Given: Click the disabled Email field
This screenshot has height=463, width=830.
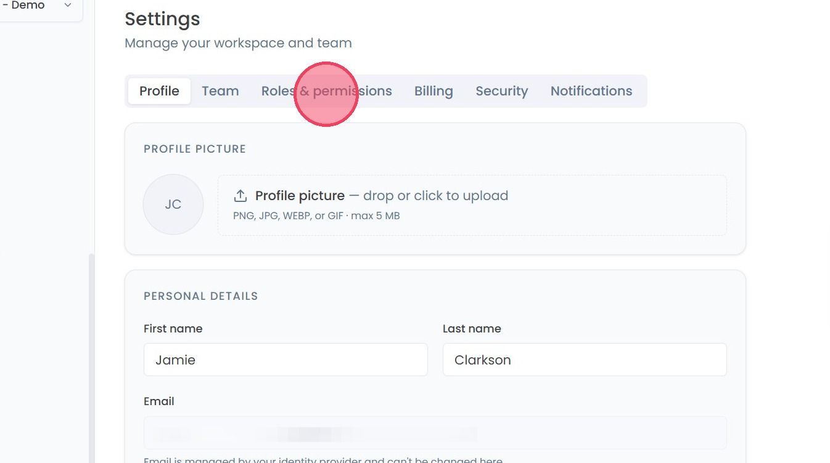Looking at the screenshot, I should point(435,433).
